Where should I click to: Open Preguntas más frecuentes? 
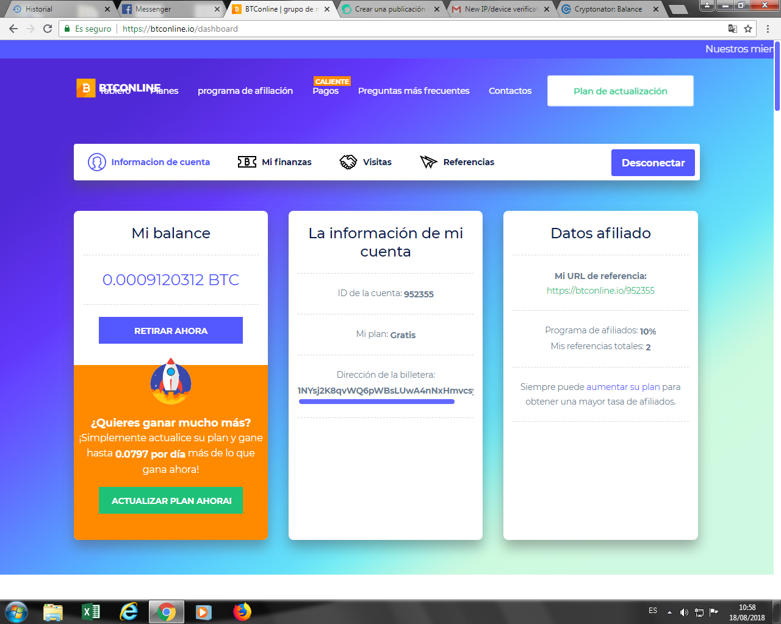coord(414,91)
